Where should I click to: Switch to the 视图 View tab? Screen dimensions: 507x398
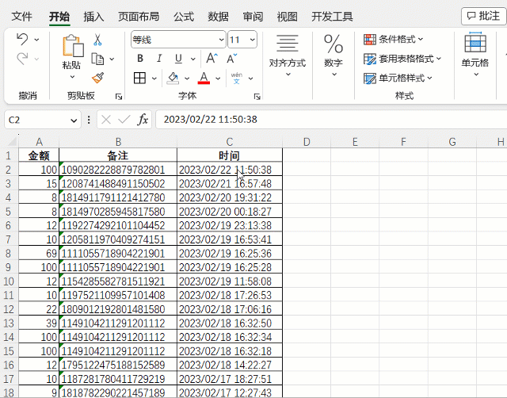287,16
